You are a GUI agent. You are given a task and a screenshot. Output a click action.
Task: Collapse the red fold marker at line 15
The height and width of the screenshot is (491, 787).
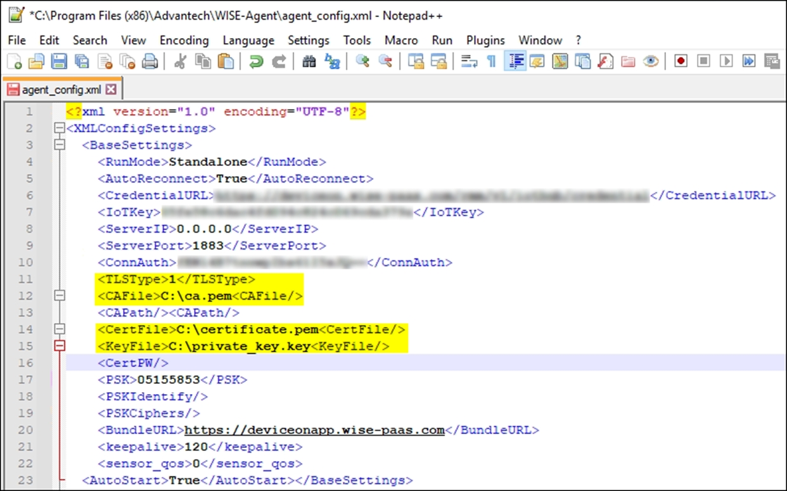coord(60,346)
